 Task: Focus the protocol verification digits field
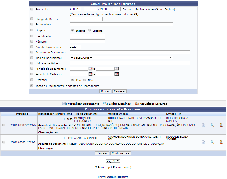click(117, 9)
